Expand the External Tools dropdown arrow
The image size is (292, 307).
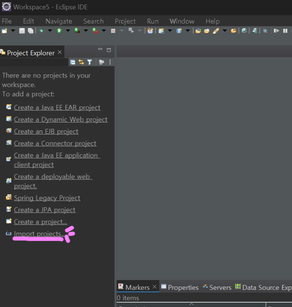[104, 31]
